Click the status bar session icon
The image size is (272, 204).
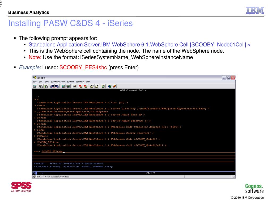click(x=34, y=177)
